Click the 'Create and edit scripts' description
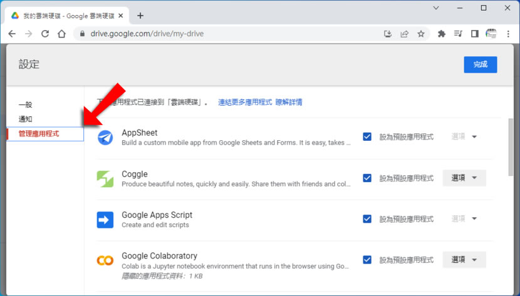 coord(155,225)
